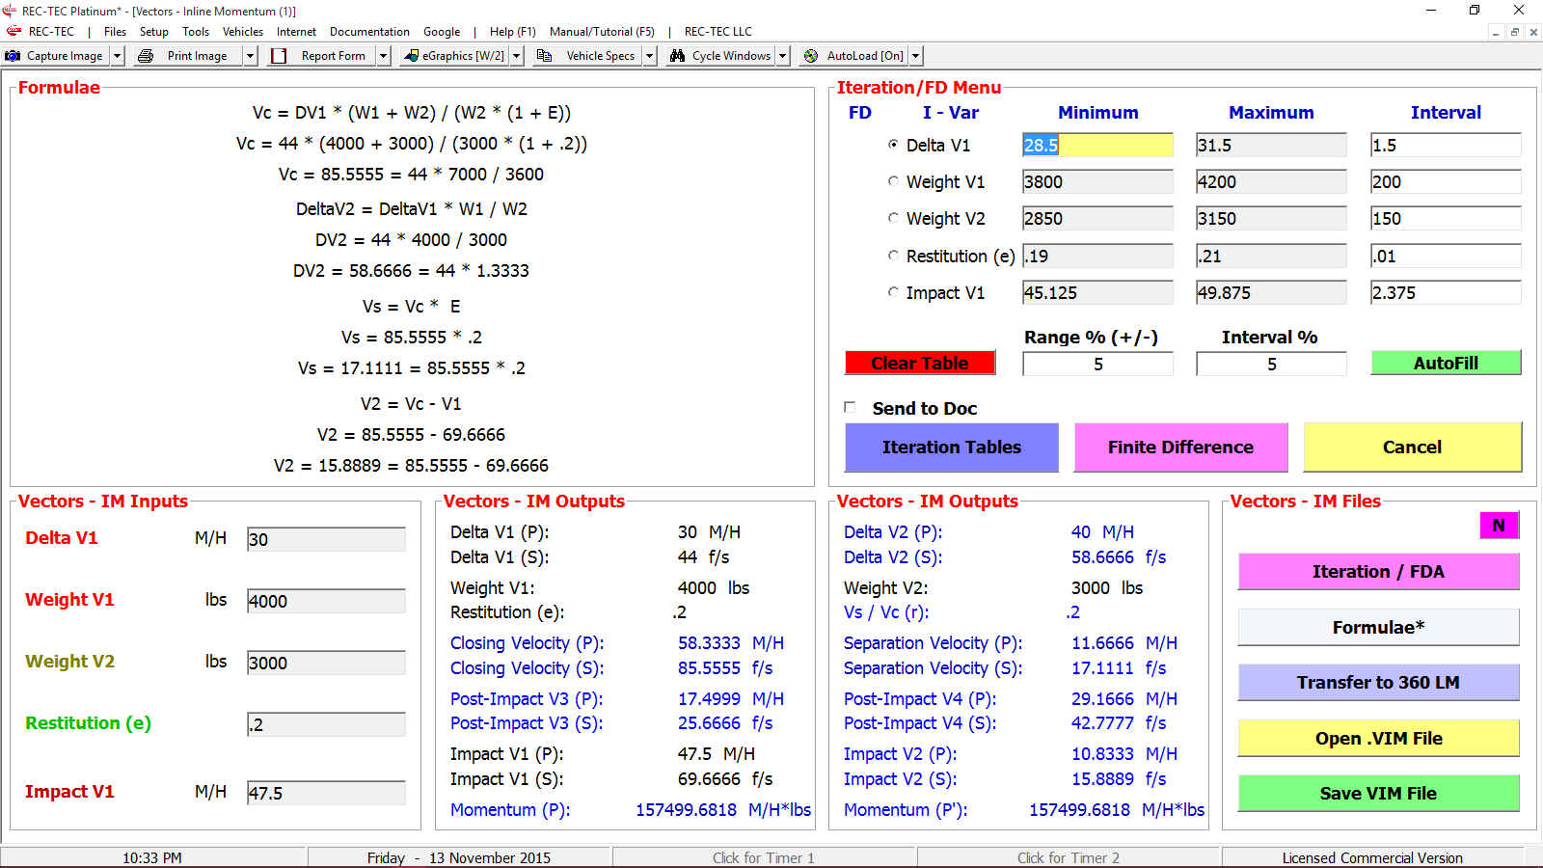This screenshot has height=868, width=1543.
Task: Click the Weight V1 input field showing 4000
Action: click(x=326, y=601)
